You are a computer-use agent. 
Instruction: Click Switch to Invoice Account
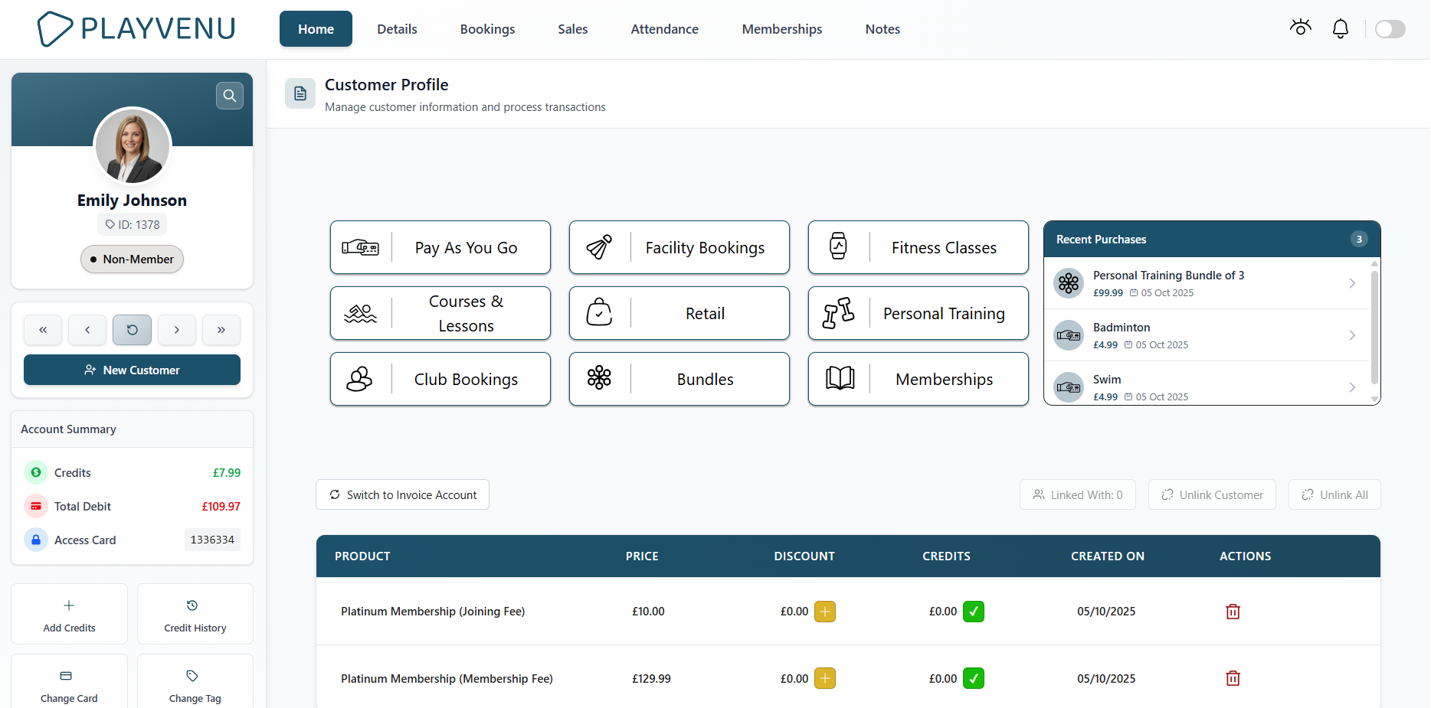[x=401, y=494]
